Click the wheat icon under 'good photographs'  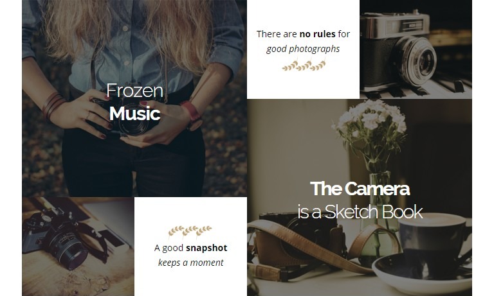coord(304,65)
